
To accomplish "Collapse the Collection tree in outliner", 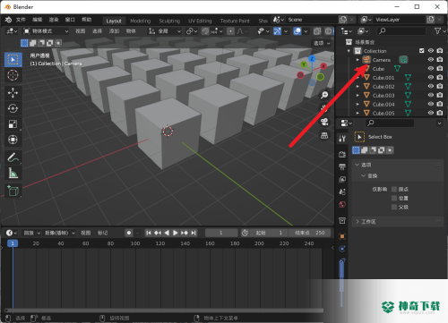I will pyautogui.click(x=349, y=51).
